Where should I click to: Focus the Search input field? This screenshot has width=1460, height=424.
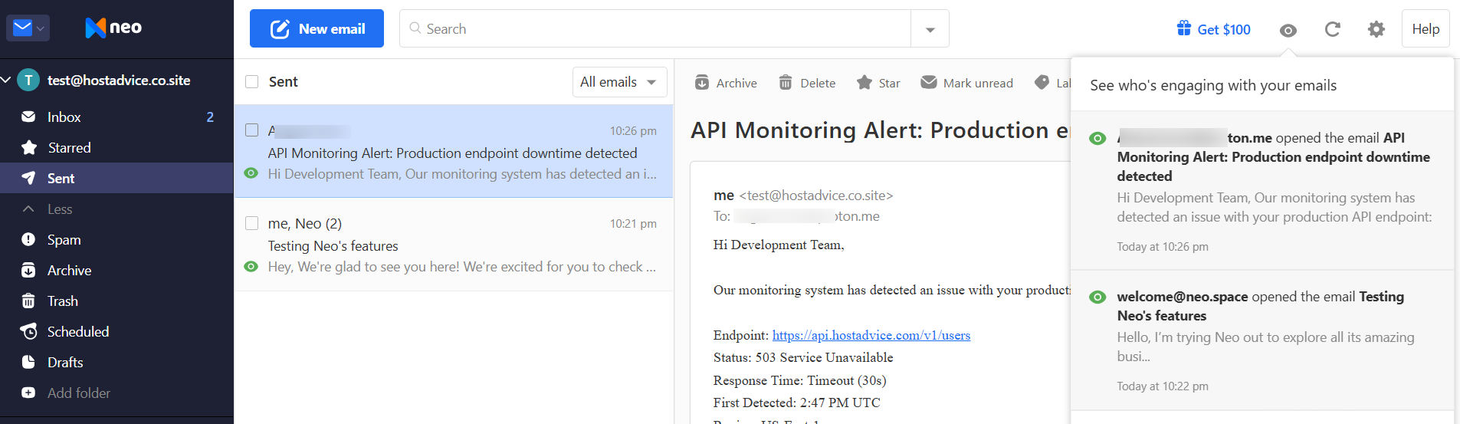655,28
